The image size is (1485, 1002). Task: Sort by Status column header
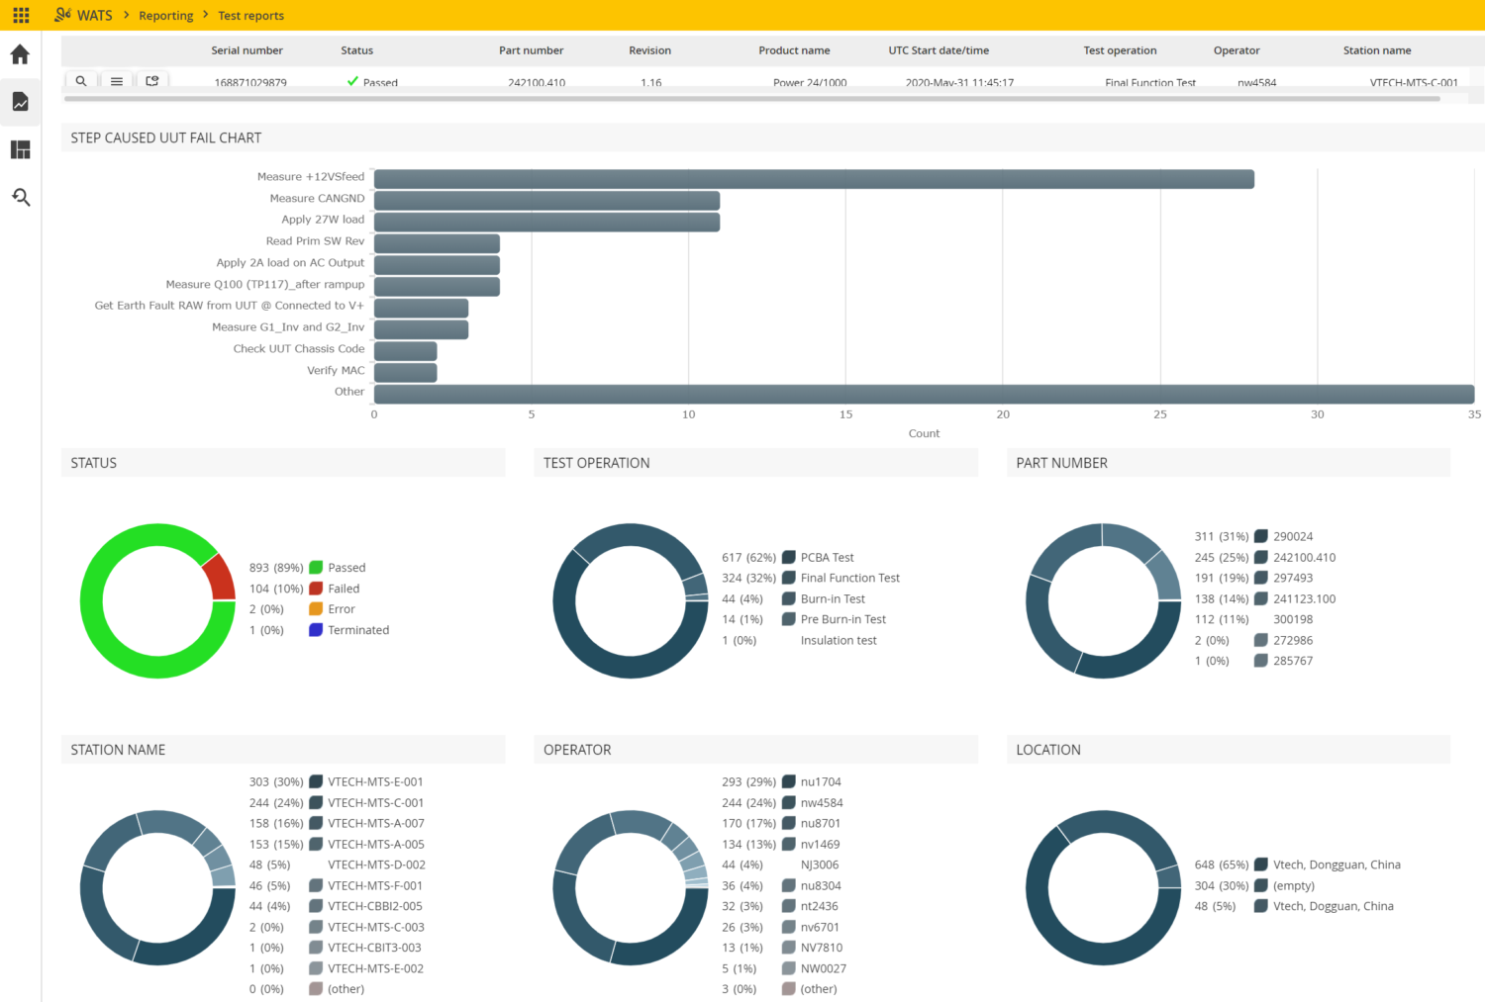356,50
